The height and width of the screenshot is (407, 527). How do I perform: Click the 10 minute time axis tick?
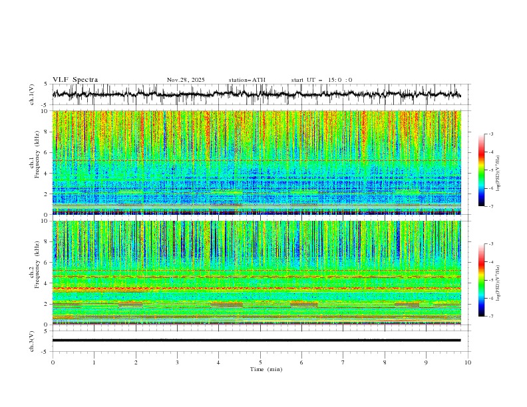click(x=468, y=362)
